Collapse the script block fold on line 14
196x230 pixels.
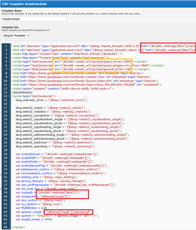pyautogui.click(x=9, y=96)
